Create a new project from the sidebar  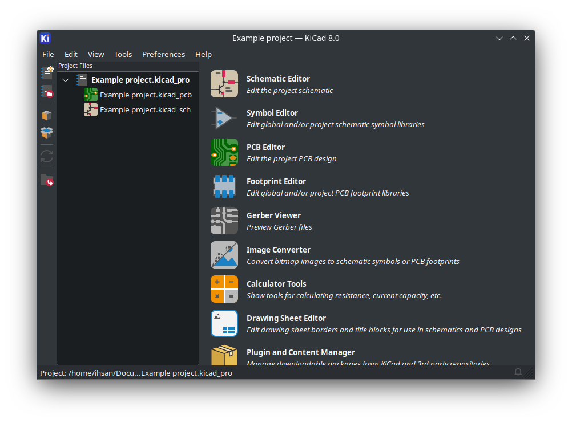point(47,72)
